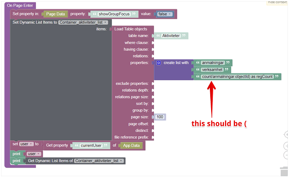
Task: Edit the verksamhet property text
Action: (x=212, y=70)
